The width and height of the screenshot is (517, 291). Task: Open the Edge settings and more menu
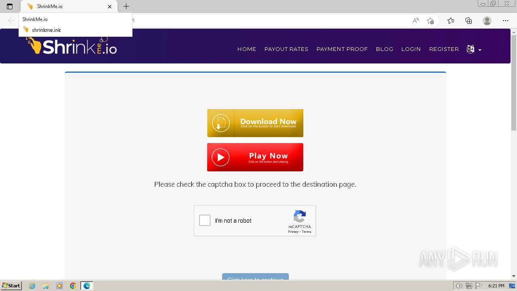[506, 21]
